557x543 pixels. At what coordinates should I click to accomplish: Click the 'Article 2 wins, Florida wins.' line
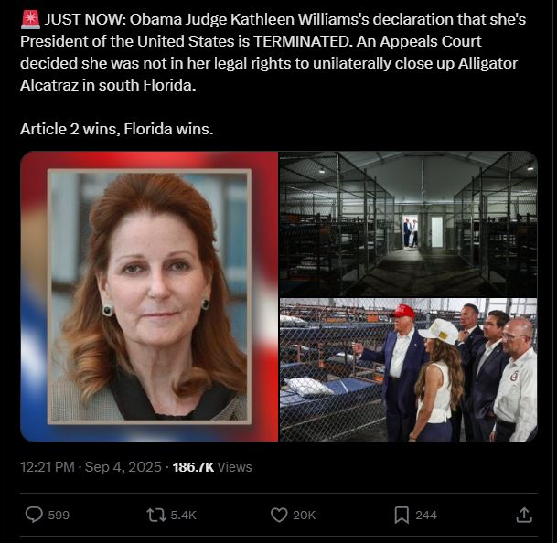tap(117, 129)
